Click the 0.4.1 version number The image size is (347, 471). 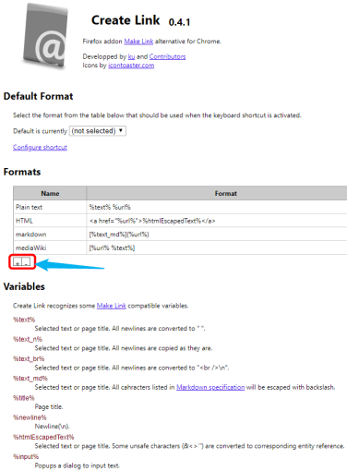click(x=179, y=22)
